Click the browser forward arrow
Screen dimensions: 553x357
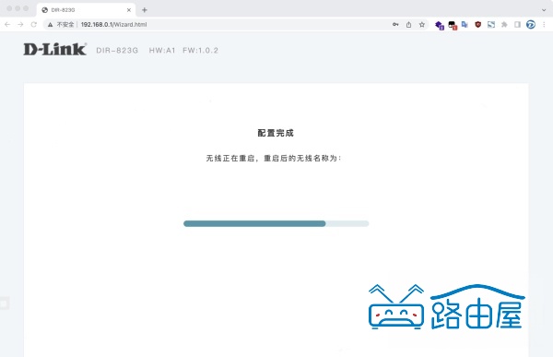click(x=20, y=24)
